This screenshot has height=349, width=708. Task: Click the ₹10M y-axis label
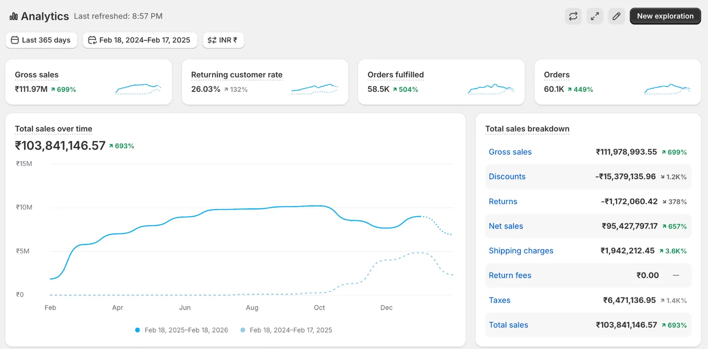click(x=24, y=207)
